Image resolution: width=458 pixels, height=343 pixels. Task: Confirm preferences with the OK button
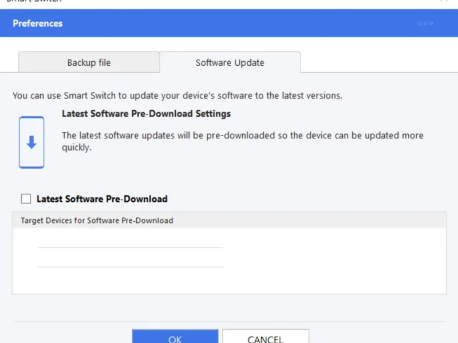(x=175, y=337)
